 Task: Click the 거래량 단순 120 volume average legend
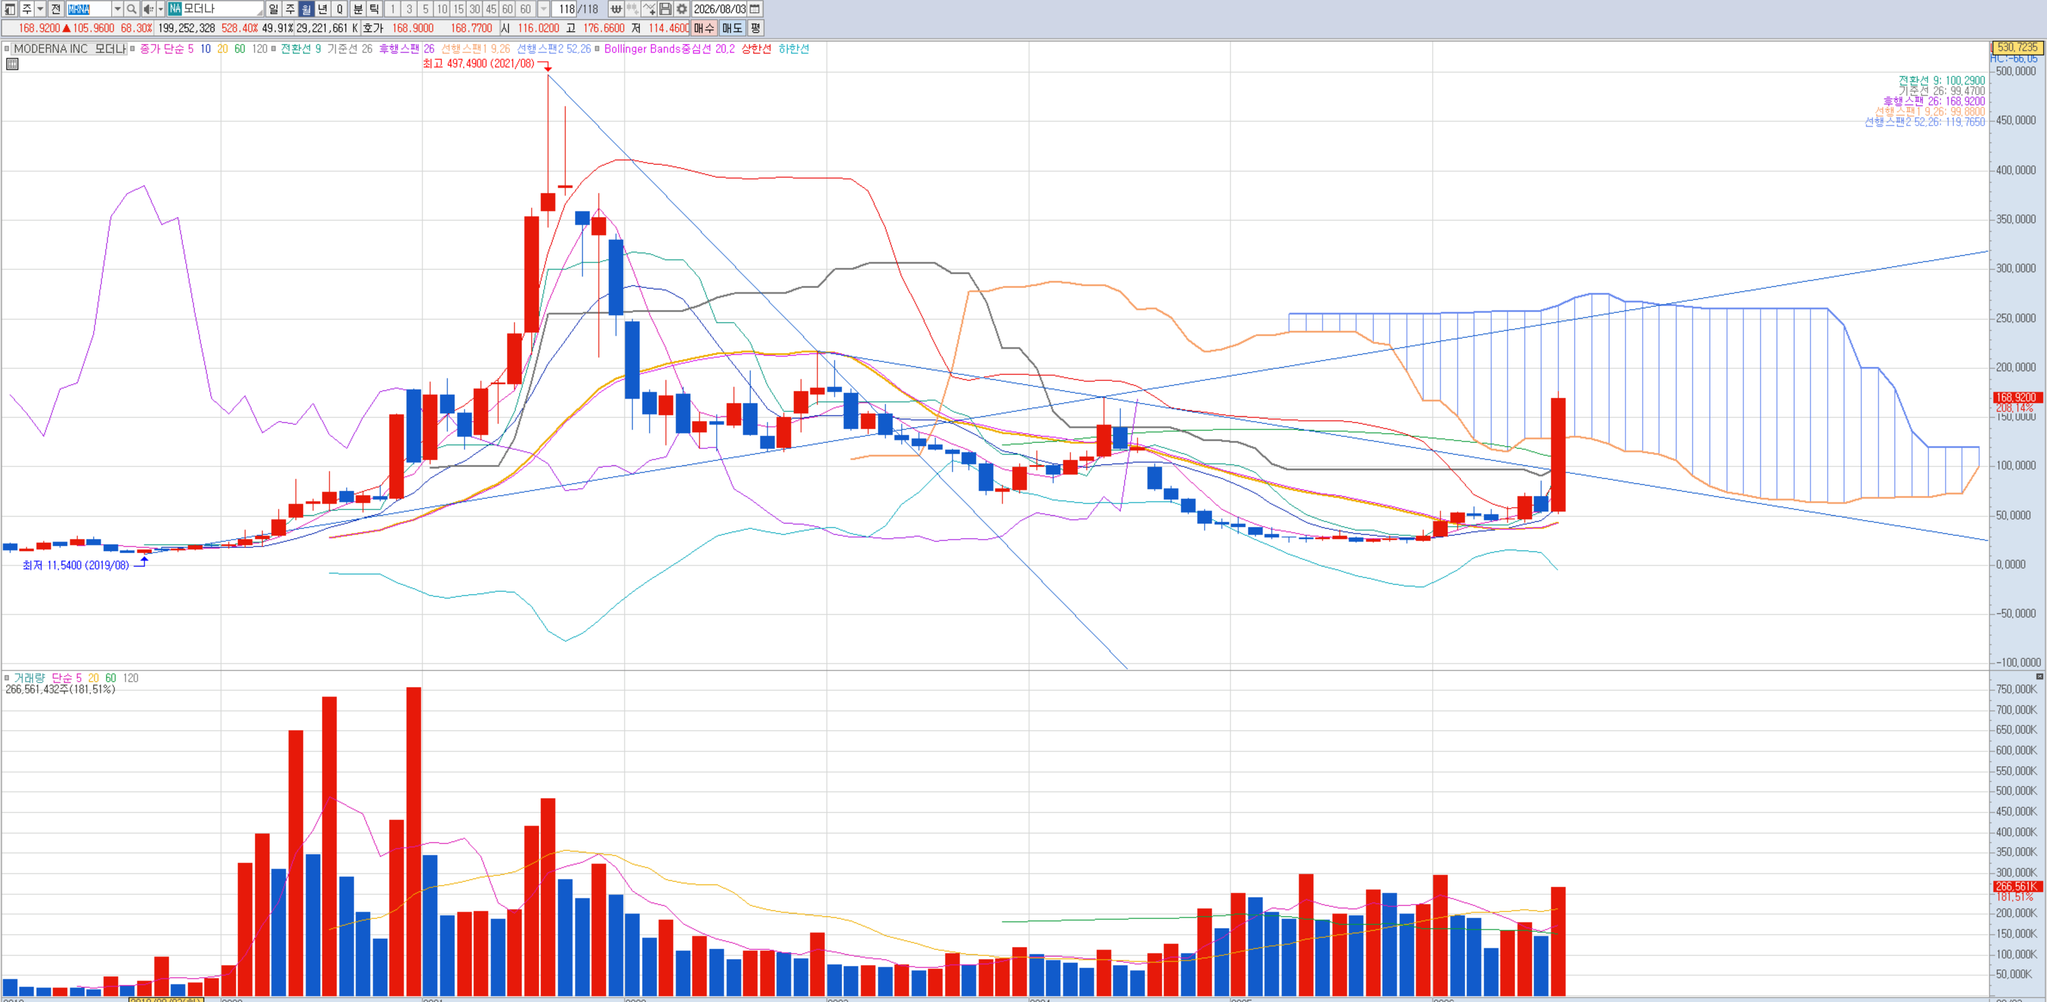(131, 678)
